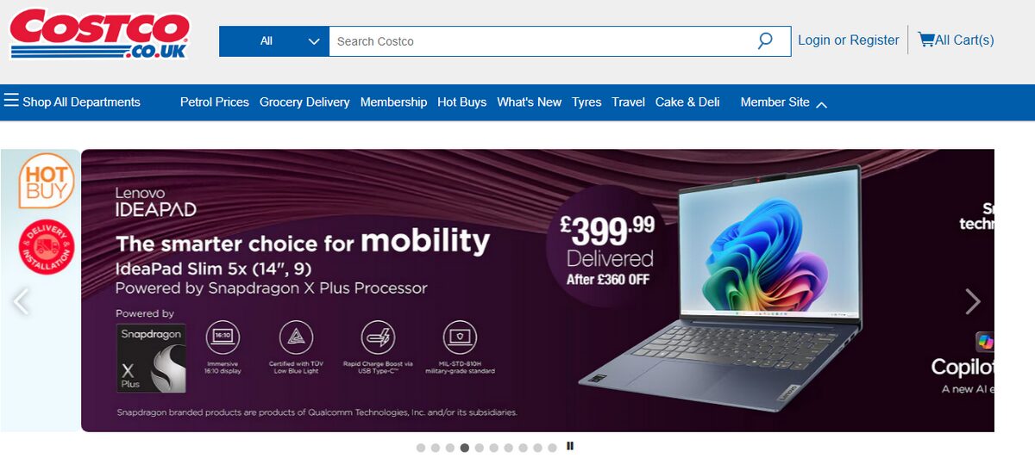
Task: Go to the Hot Buys page
Action: coord(462,102)
